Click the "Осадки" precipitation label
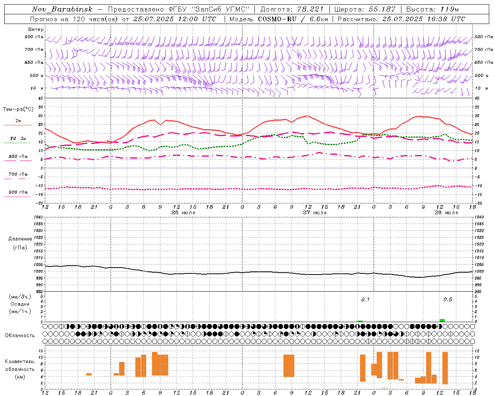Screen dimensions: 495x396 tap(20, 304)
